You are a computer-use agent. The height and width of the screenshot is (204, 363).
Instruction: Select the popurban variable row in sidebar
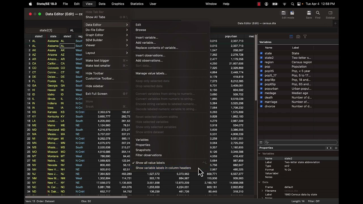point(299,89)
